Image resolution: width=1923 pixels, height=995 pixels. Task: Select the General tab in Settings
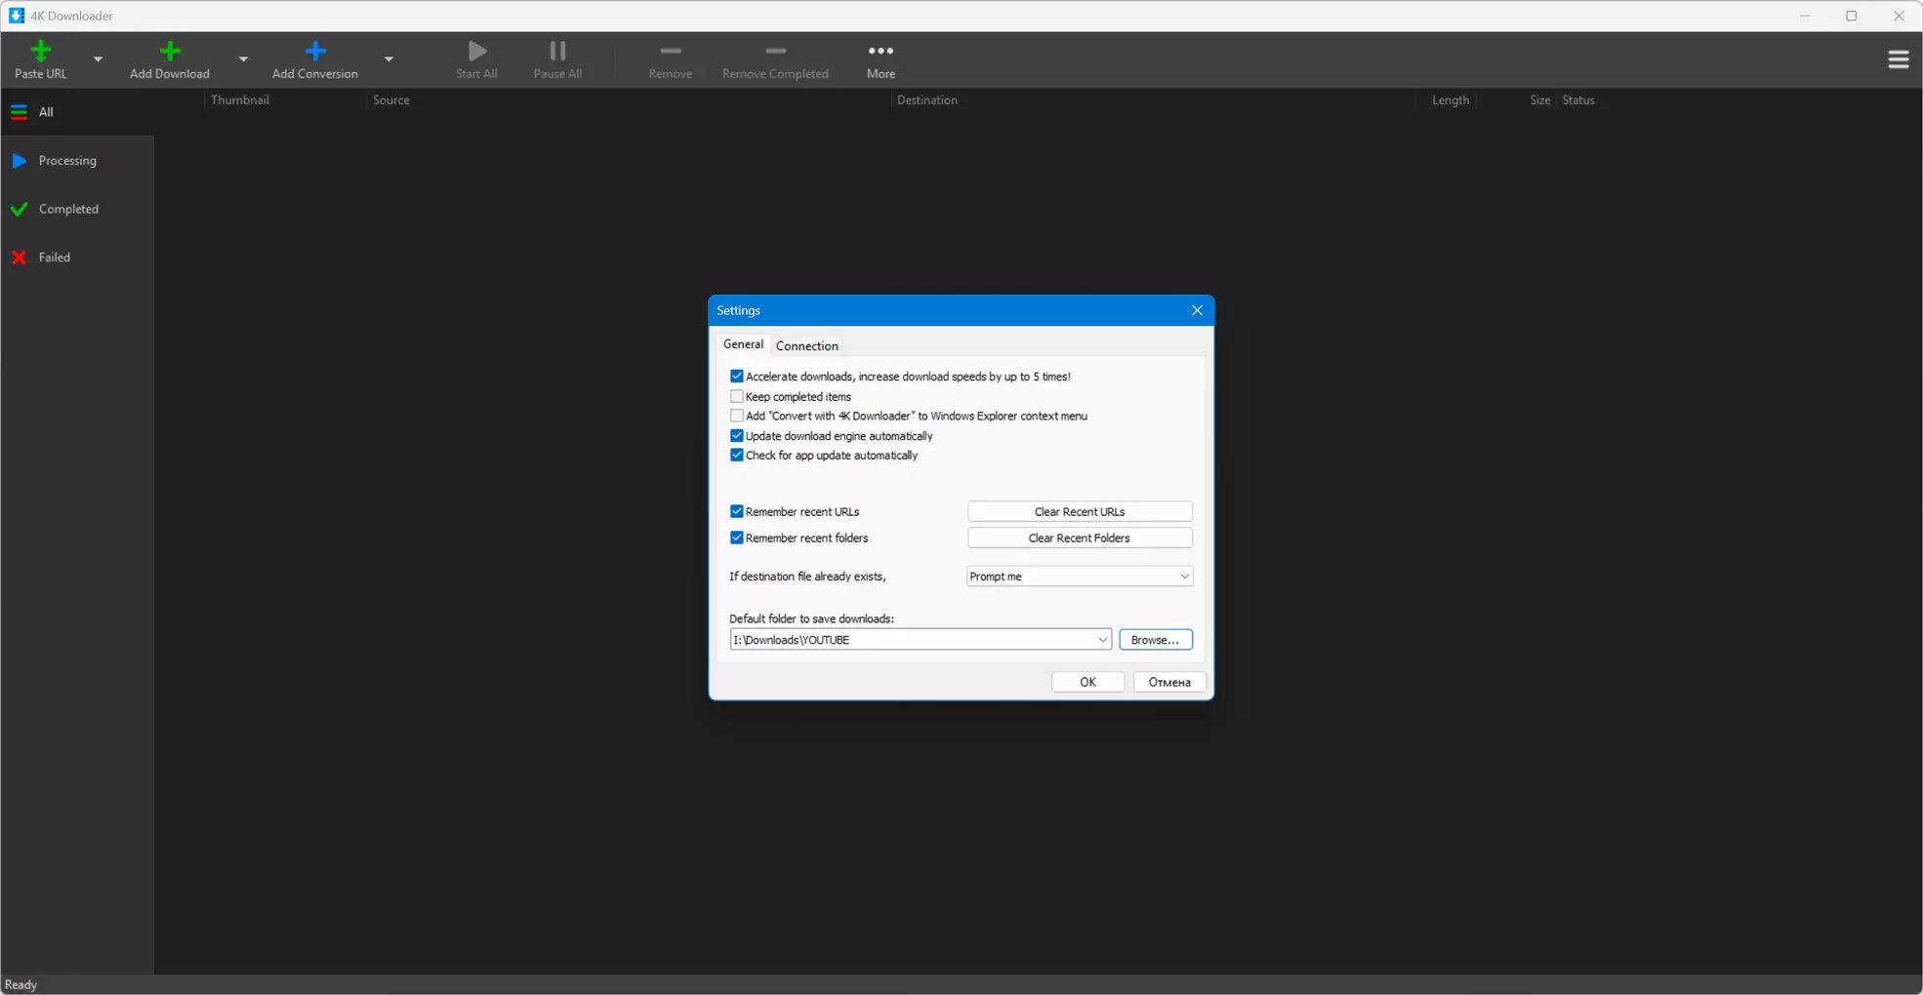(743, 344)
